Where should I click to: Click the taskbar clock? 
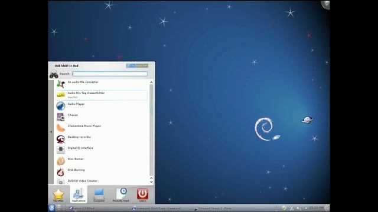pos(317,208)
